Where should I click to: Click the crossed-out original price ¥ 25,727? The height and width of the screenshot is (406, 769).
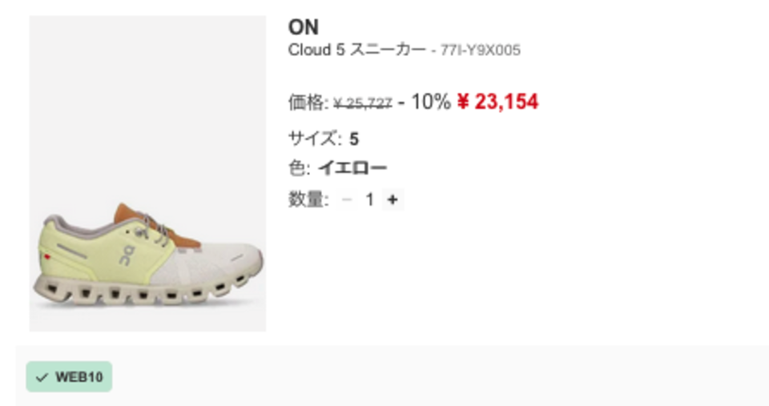point(363,103)
